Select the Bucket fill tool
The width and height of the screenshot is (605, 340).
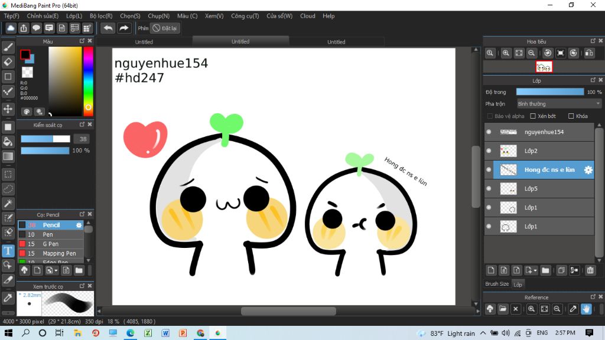click(8, 142)
